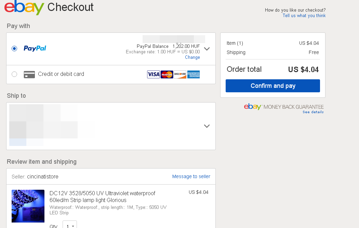
Task: Click the eBay logo in the header
Action: 24,8
